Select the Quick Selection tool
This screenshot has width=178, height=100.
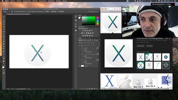tap(4, 24)
